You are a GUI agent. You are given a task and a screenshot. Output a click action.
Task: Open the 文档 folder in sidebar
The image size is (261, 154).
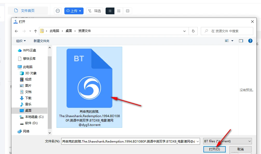[26, 92]
